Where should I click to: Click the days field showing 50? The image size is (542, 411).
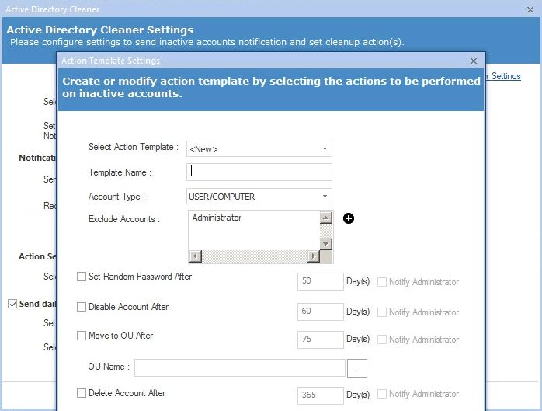click(x=321, y=281)
